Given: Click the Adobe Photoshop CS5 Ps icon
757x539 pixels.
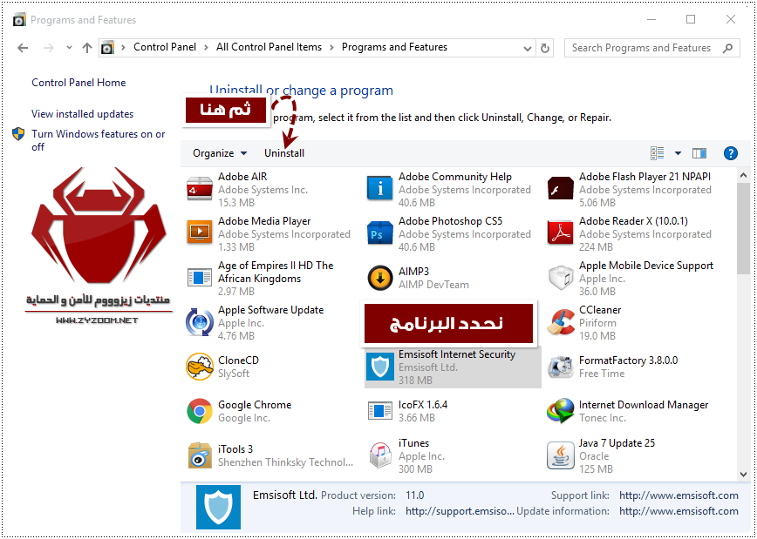Looking at the screenshot, I should tap(380, 232).
